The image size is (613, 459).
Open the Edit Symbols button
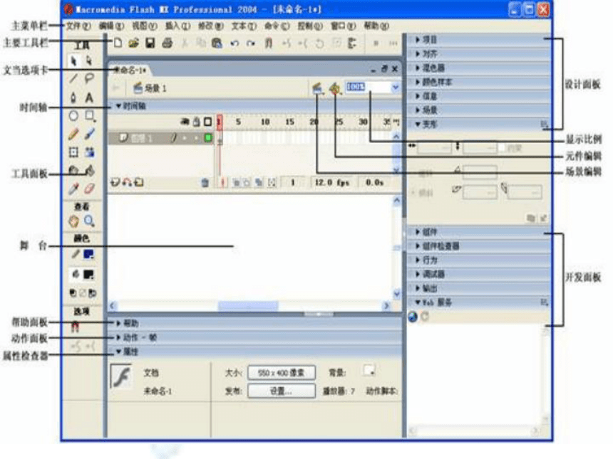335,89
